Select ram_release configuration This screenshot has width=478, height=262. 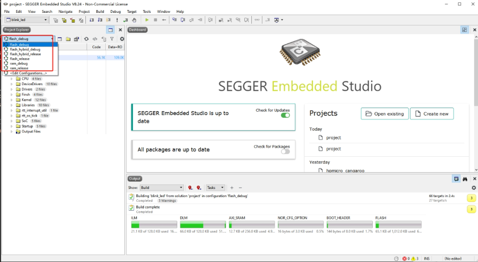point(30,68)
